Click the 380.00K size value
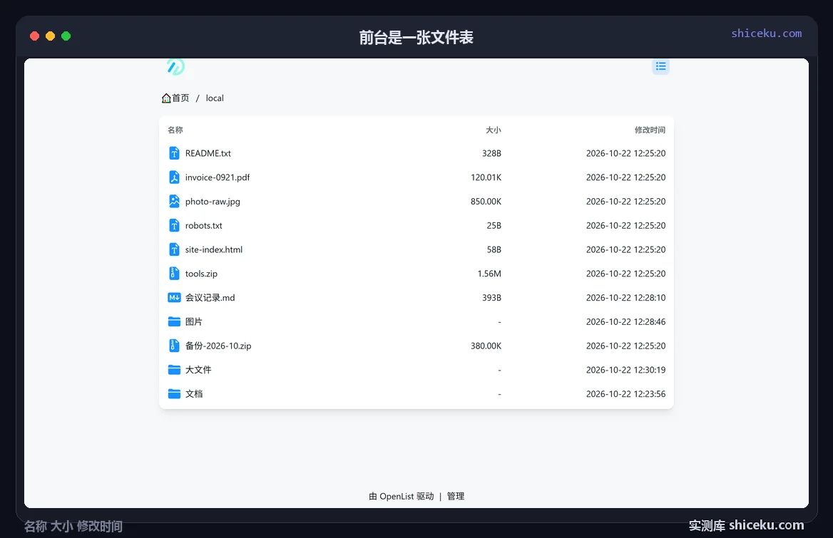This screenshot has width=833, height=538. coord(486,346)
